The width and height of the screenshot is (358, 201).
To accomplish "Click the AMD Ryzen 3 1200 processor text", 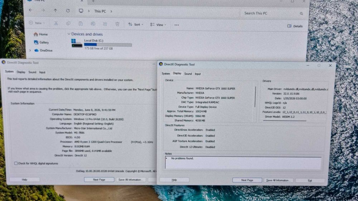I will pos(98,142).
